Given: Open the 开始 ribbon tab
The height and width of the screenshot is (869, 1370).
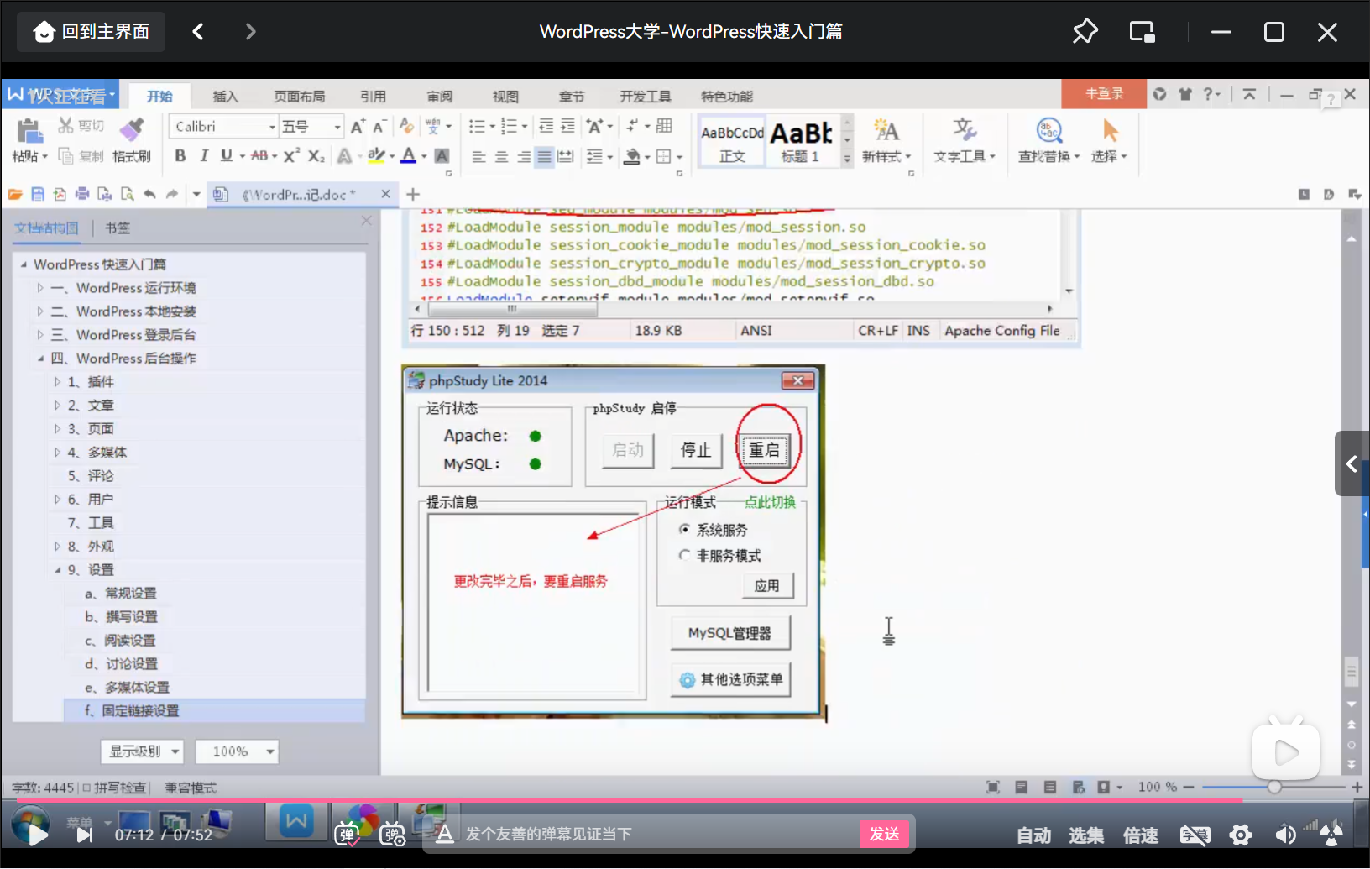Looking at the screenshot, I should coord(159,97).
